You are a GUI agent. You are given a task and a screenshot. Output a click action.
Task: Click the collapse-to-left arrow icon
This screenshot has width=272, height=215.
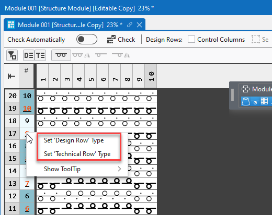click(12, 76)
